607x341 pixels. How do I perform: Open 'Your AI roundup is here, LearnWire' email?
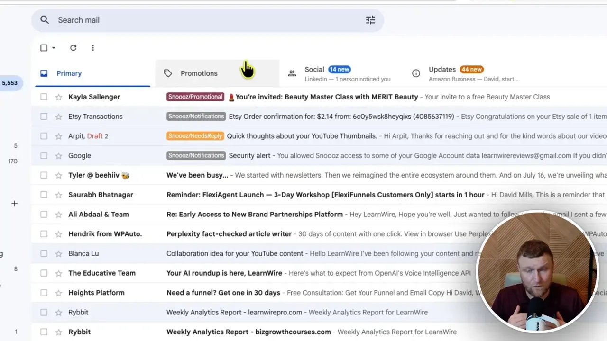224,273
